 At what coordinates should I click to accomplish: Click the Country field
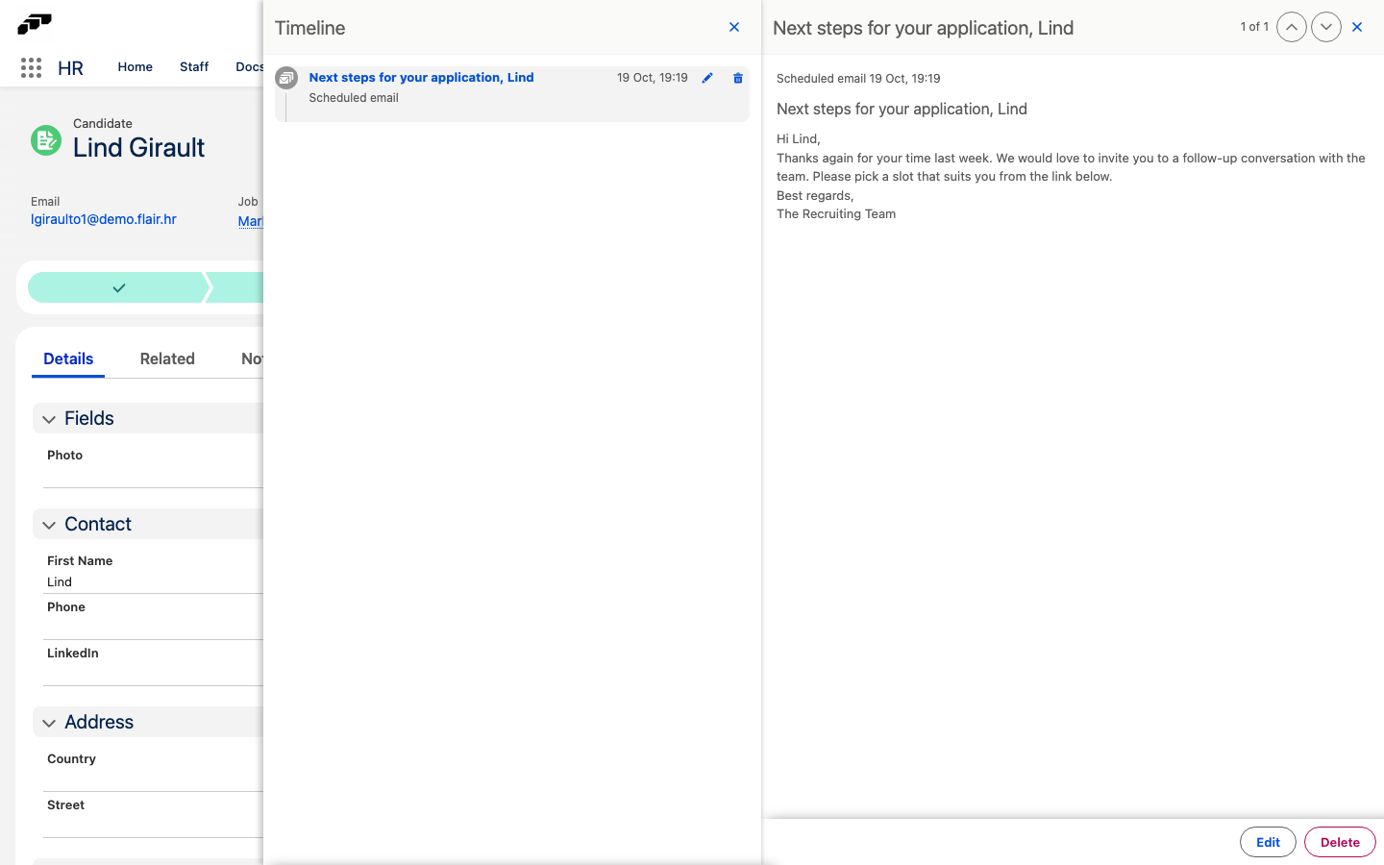point(153,771)
